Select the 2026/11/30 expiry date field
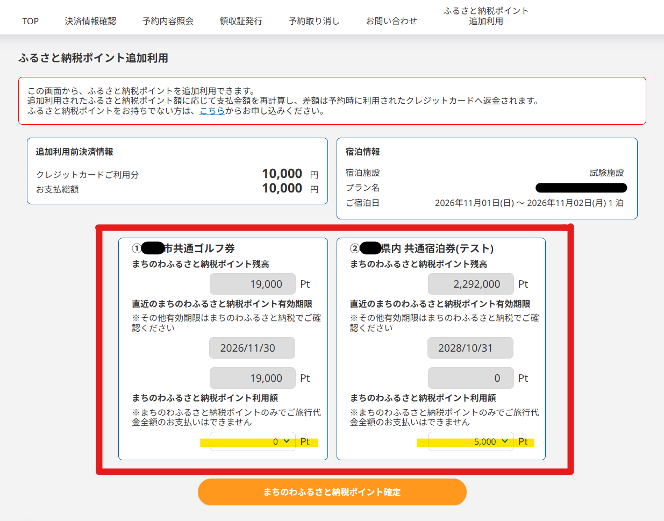This screenshot has width=664, height=521. tap(252, 348)
